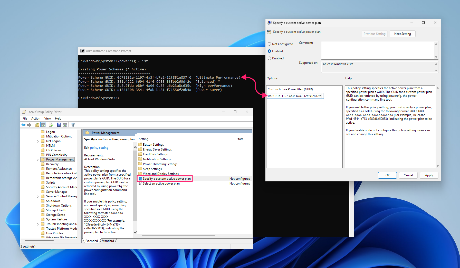Screen dimensions: 460x268
Task: Open the 'policy setting' edit link
Action: 99,148
